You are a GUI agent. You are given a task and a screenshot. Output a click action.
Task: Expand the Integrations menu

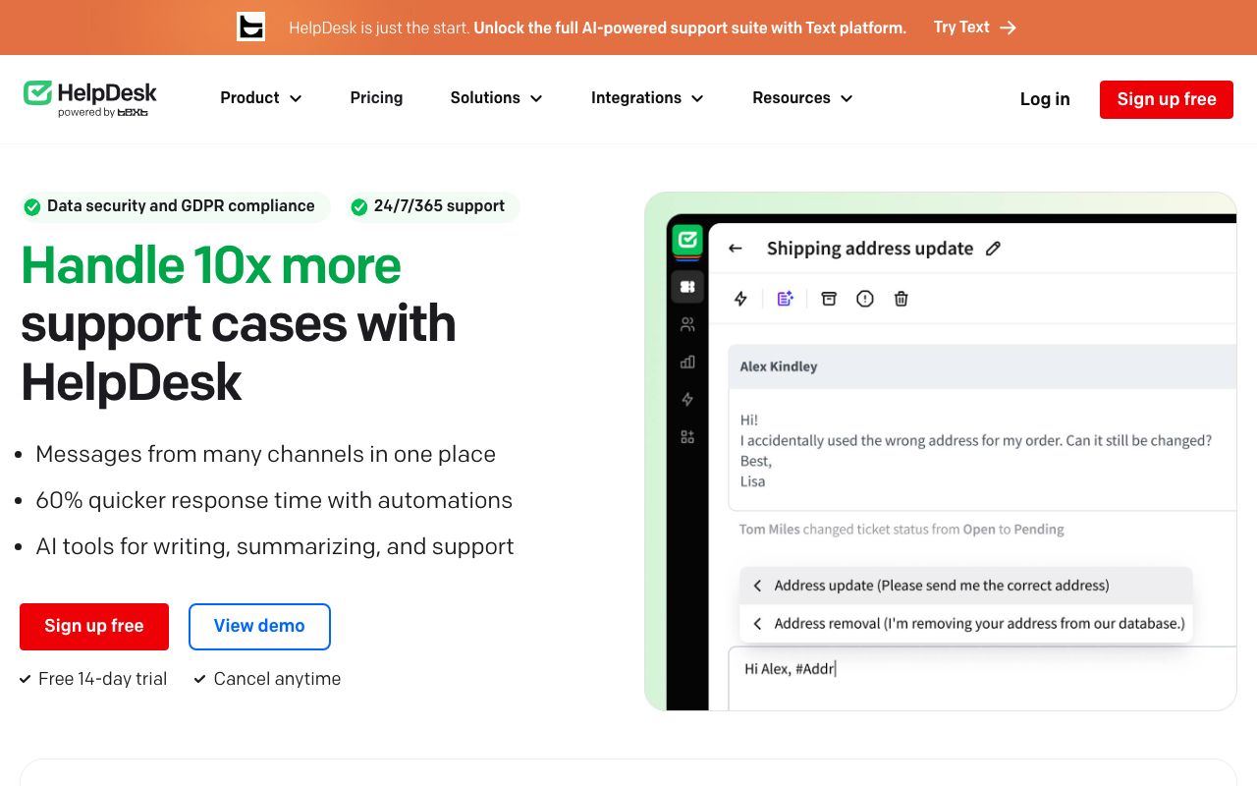647,98
